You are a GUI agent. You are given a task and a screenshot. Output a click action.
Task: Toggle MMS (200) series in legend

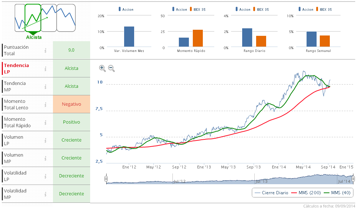(x=306, y=193)
